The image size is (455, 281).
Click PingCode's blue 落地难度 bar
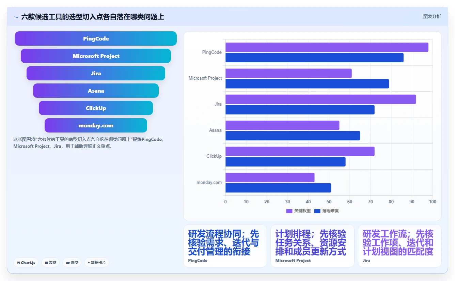point(314,58)
